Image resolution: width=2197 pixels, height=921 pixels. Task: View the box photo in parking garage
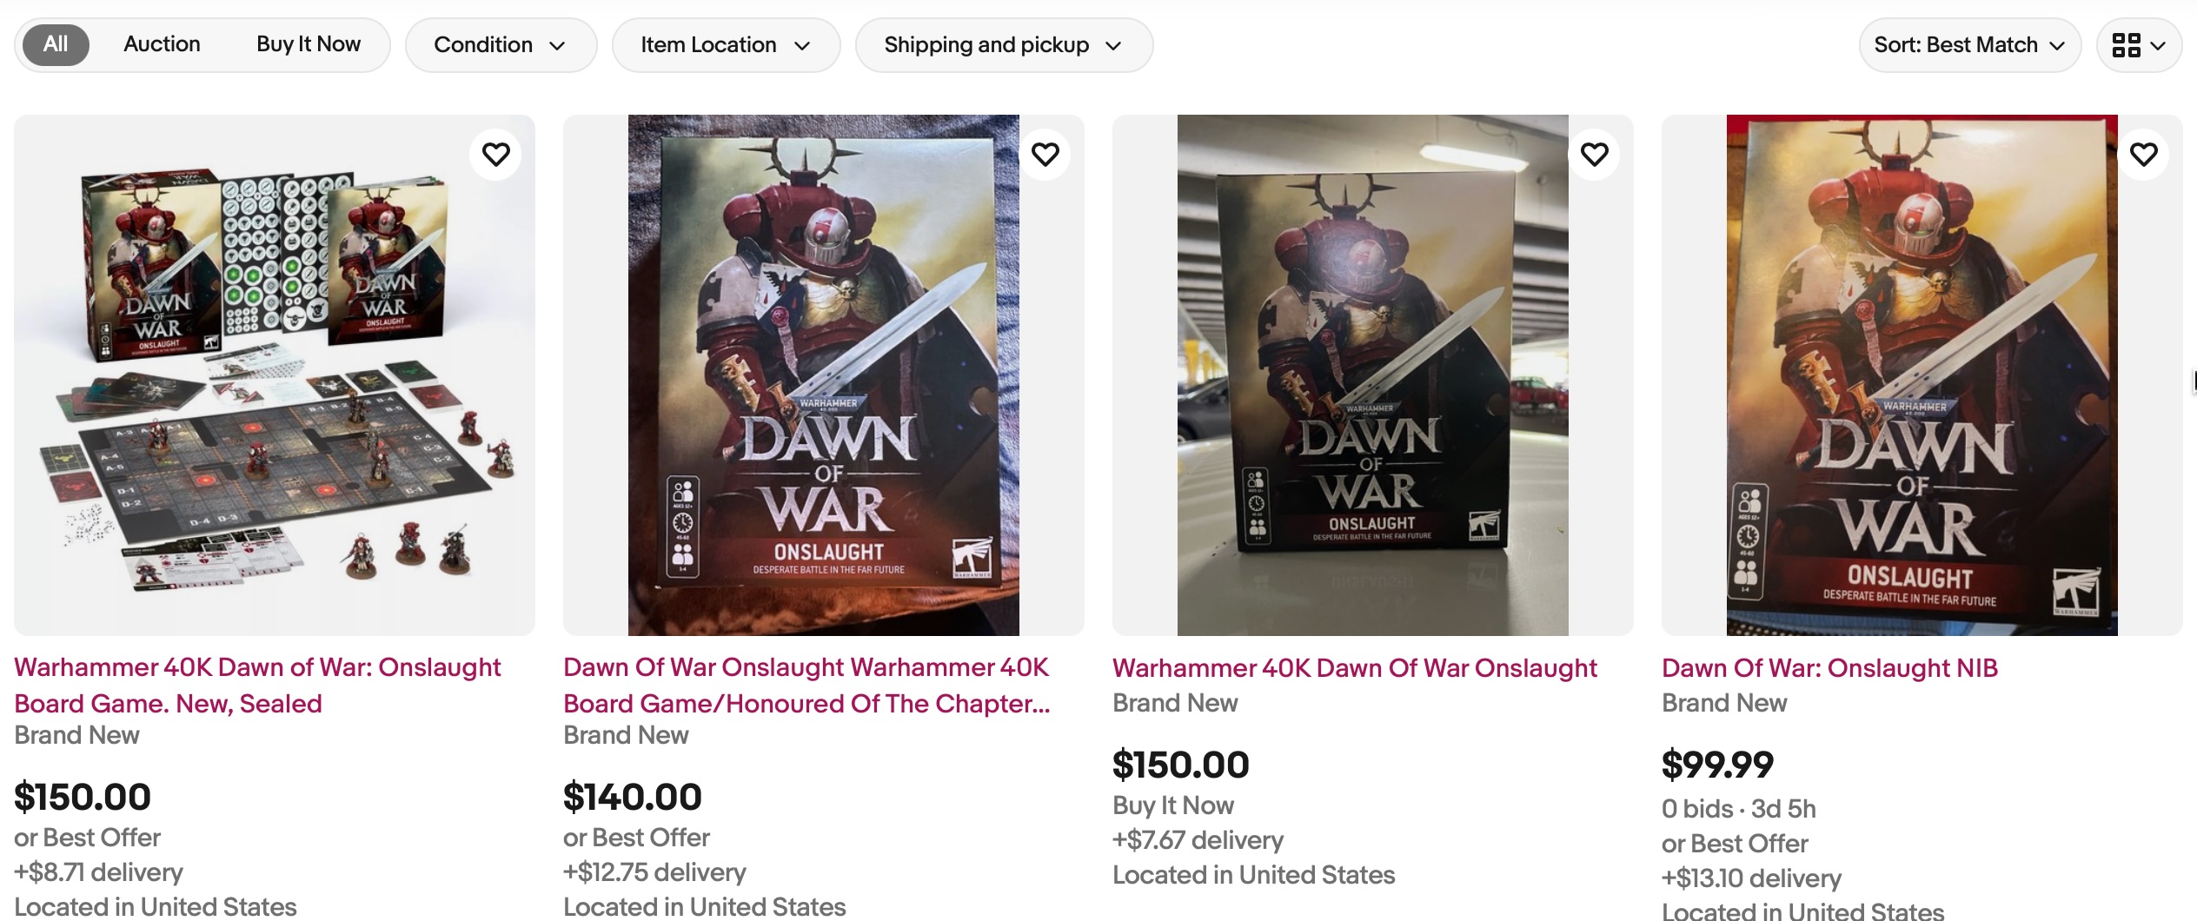tap(1373, 375)
